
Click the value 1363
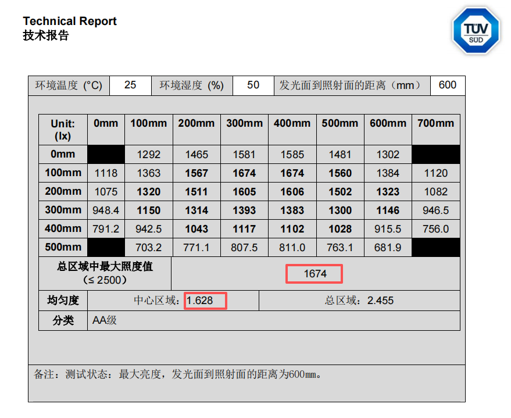149,173
